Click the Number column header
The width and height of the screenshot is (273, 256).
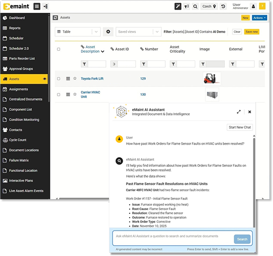click(x=149, y=49)
